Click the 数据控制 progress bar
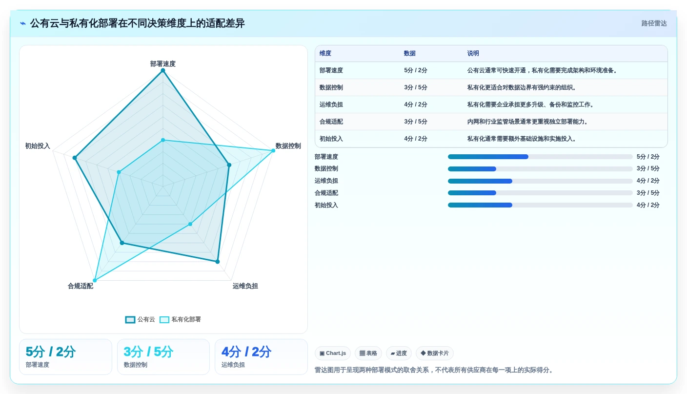This screenshot has width=687, height=394. click(x=540, y=169)
